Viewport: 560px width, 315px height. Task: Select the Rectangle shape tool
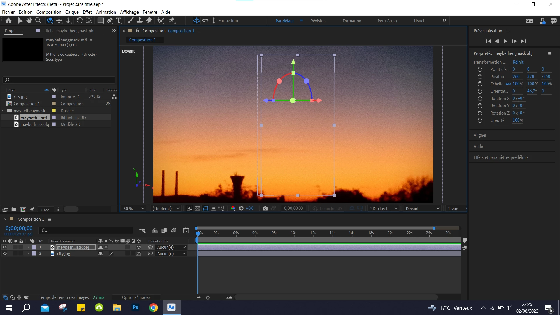[100, 20]
